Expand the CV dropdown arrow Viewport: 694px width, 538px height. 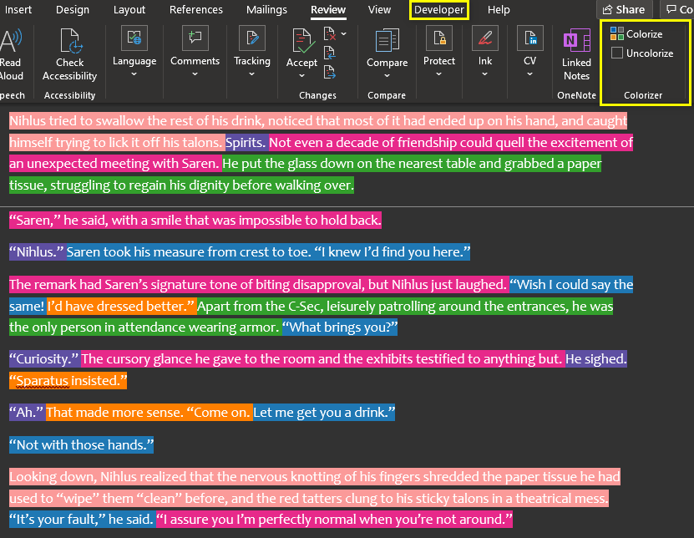click(529, 74)
